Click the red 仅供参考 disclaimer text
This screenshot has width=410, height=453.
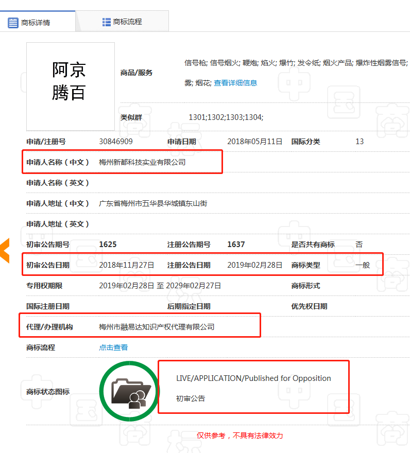pyautogui.click(x=240, y=435)
